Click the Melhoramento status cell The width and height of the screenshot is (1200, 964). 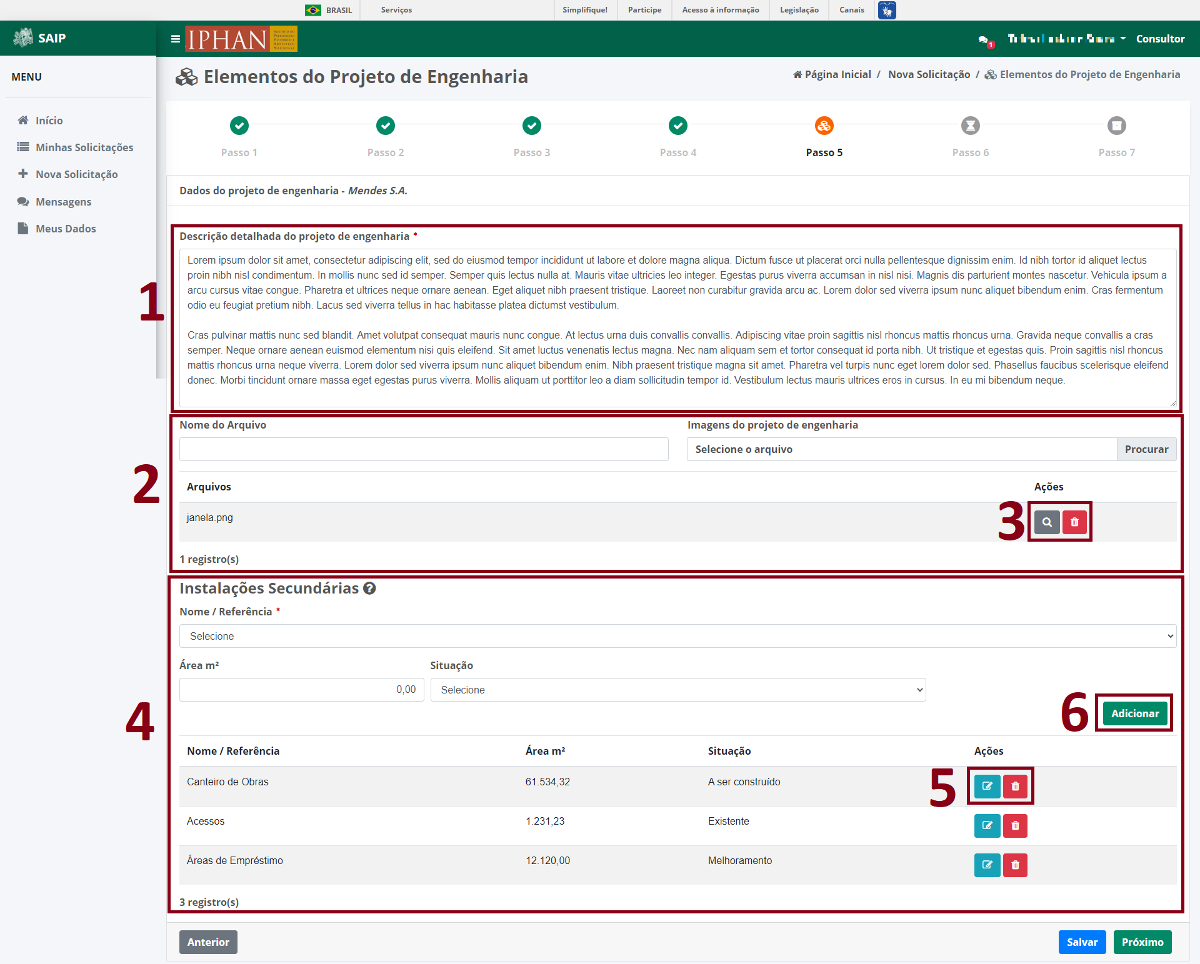click(x=739, y=860)
